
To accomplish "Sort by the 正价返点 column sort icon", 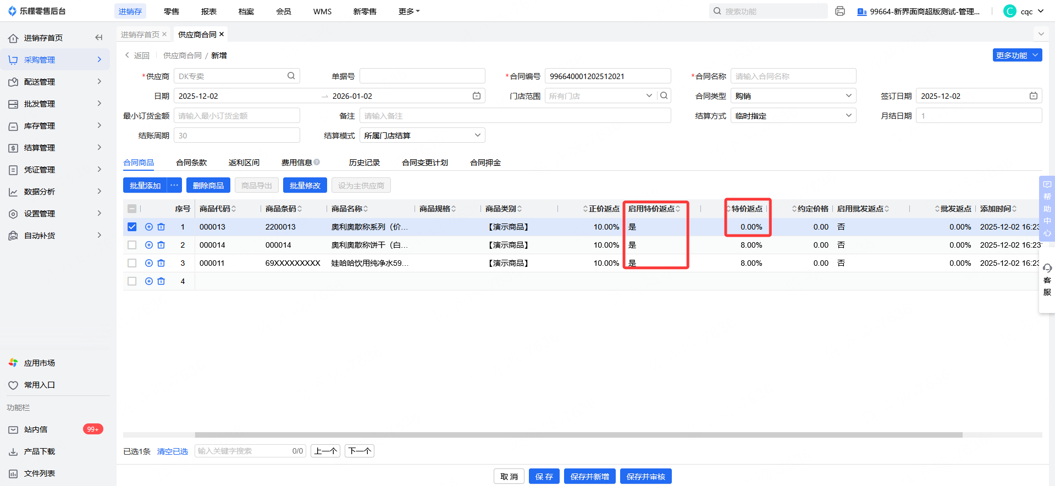I will coord(586,209).
